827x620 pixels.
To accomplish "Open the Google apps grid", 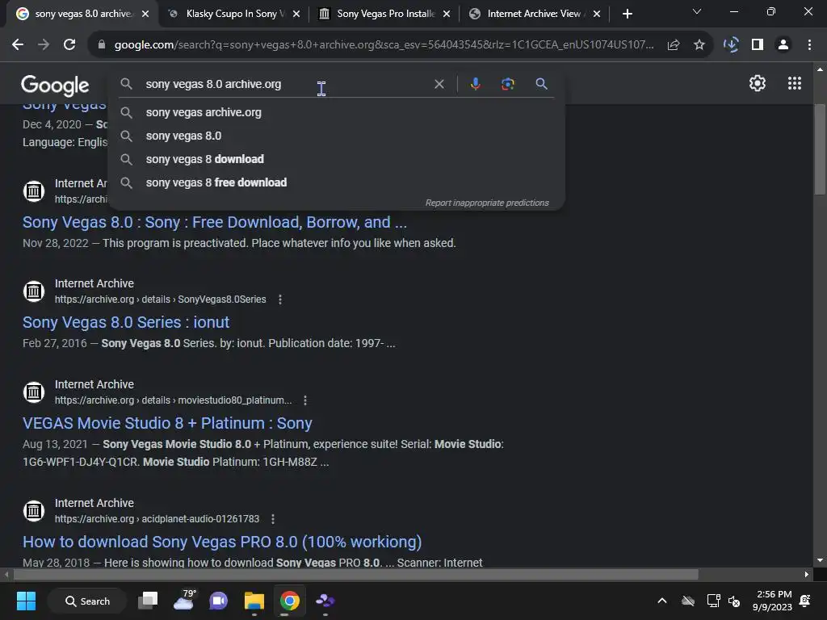I will click(x=795, y=83).
